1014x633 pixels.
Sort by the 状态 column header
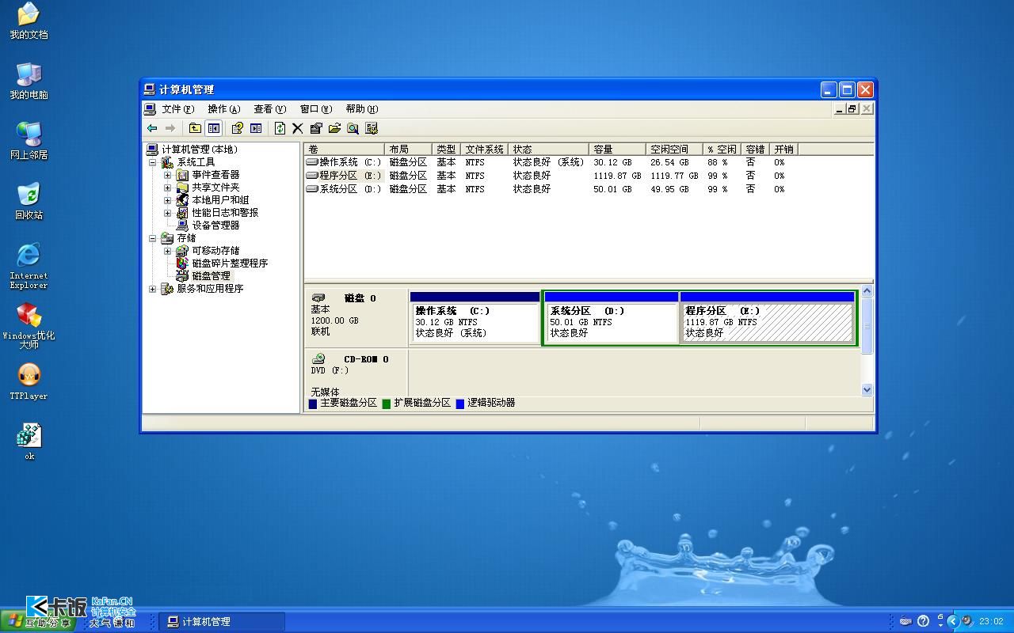pyautogui.click(x=549, y=149)
